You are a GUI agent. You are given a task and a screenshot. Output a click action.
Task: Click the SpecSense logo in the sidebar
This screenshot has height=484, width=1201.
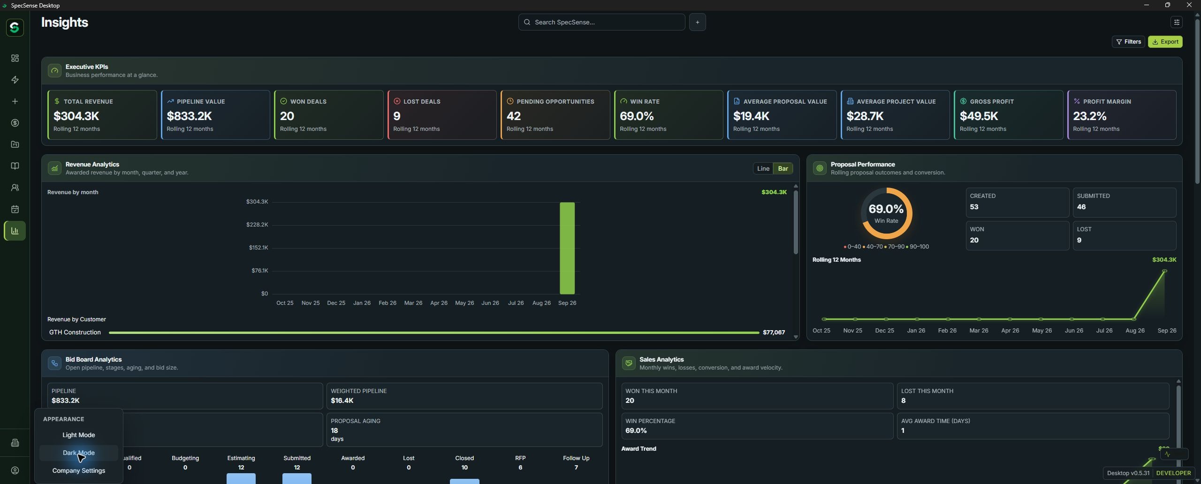tap(15, 27)
